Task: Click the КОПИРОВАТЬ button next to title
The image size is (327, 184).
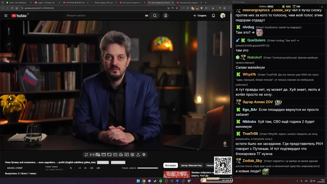Action: pos(118,163)
